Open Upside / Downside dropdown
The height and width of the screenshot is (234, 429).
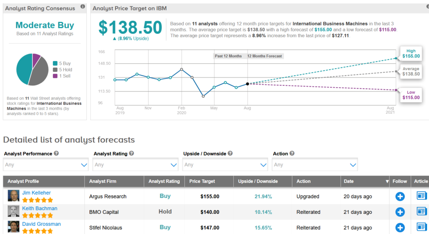click(x=225, y=165)
